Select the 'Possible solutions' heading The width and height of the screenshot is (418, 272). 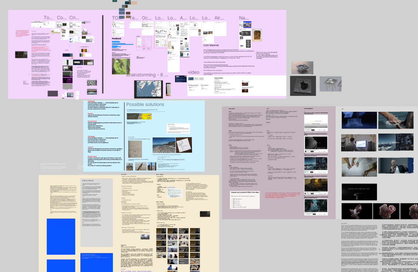pos(145,104)
